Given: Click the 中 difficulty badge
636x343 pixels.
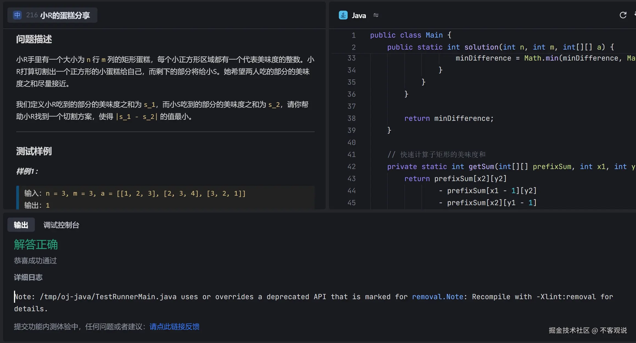Looking at the screenshot, I should [17, 15].
